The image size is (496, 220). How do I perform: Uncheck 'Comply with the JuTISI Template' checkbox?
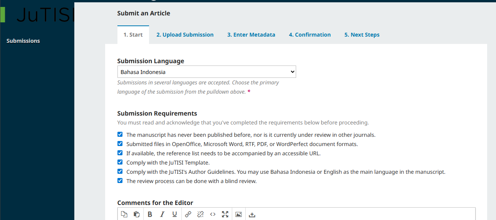tap(120, 163)
